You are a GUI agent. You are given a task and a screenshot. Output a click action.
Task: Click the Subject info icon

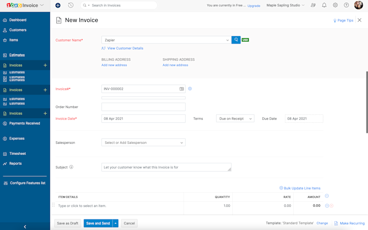click(x=71, y=167)
